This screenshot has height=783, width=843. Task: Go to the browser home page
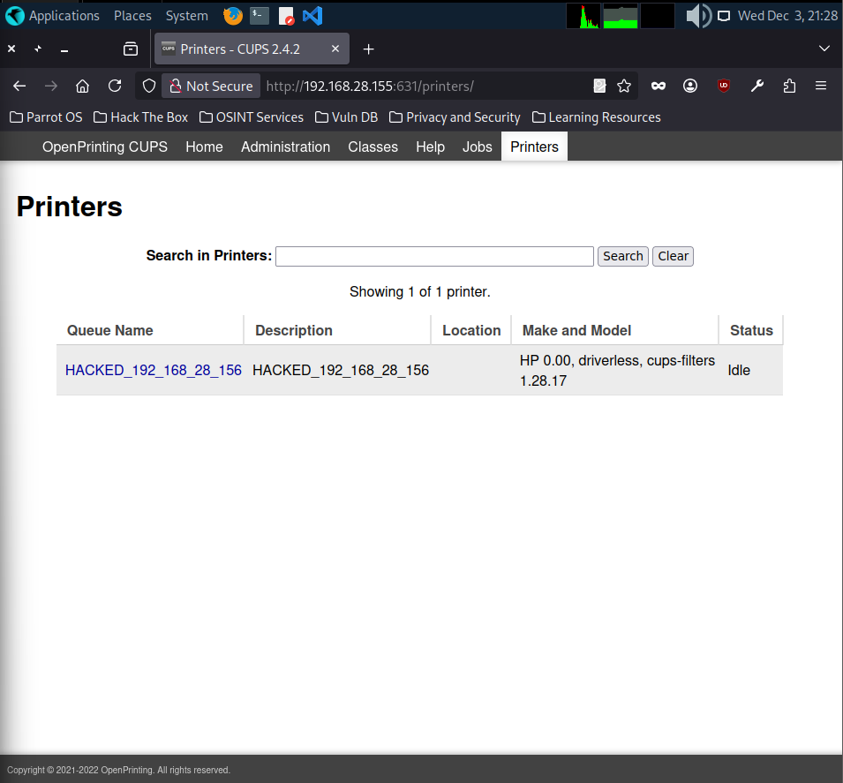(x=82, y=86)
